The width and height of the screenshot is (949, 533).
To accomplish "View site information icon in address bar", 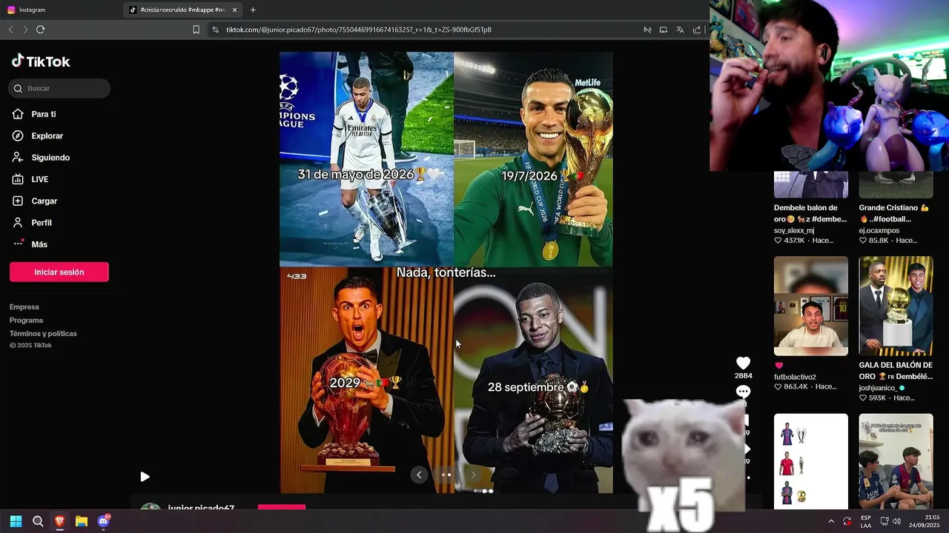I will 215,30.
